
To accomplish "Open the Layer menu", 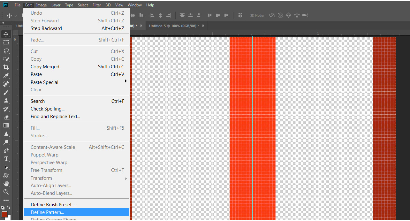I will tap(56, 5).
